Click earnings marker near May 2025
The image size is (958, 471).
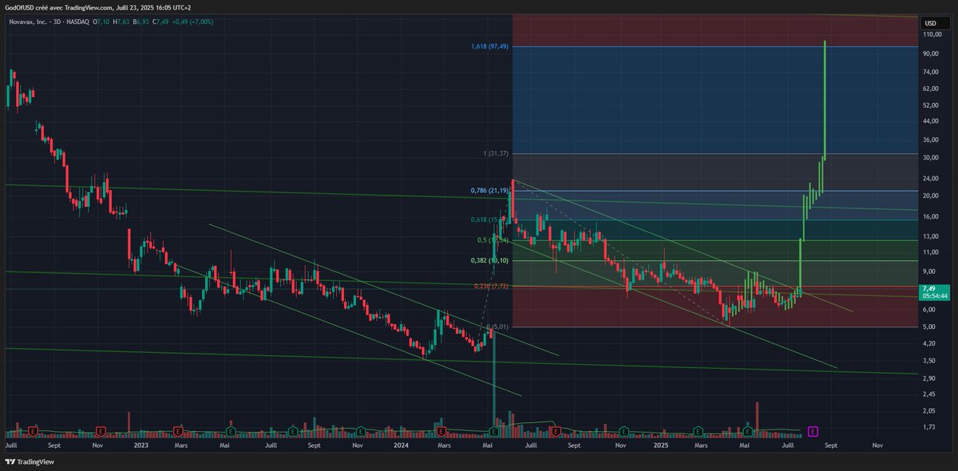747,431
